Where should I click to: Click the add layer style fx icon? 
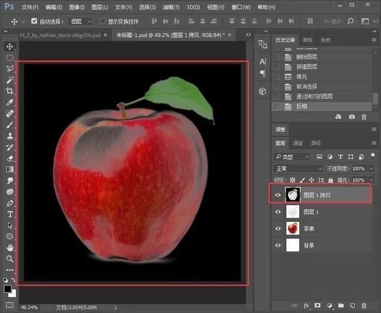[307, 305]
